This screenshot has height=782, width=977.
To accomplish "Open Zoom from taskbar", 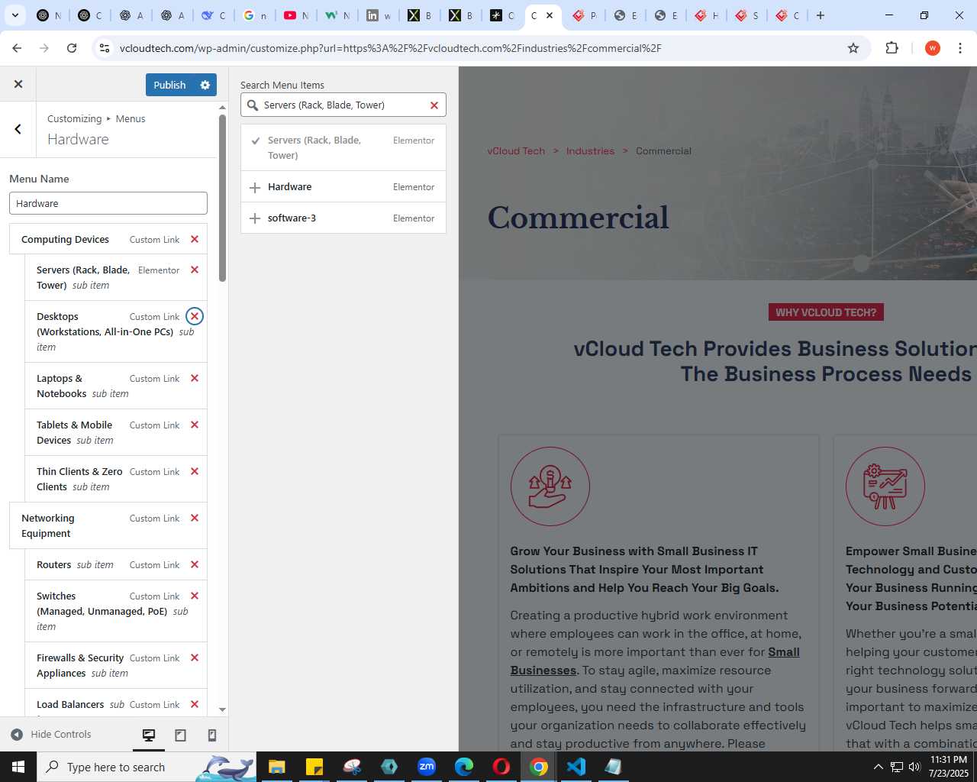I will pyautogui.click(x=427, y=767).
